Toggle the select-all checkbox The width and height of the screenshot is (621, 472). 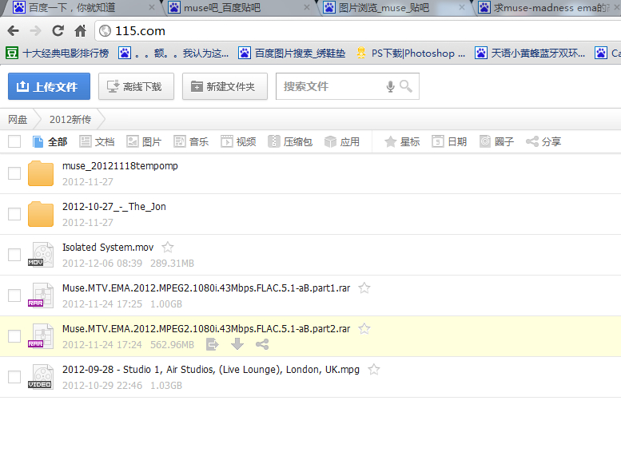14,141
